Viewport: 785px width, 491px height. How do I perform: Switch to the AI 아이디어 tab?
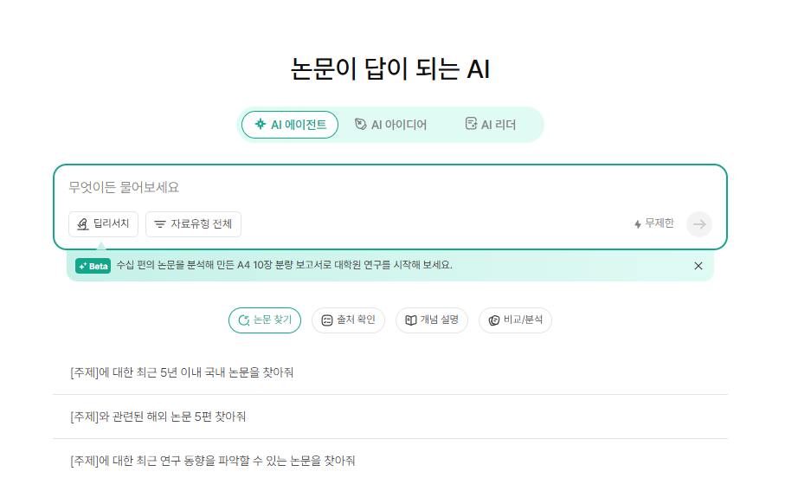(391, 124)
